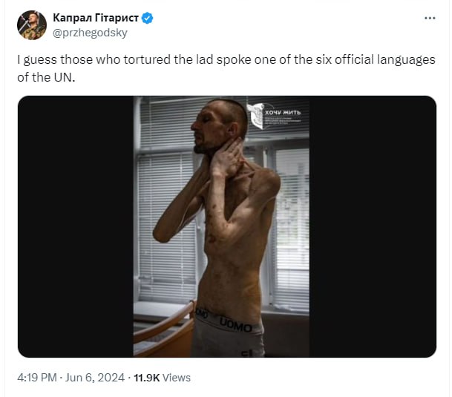Visit the @przhegodsky handle link
The width and height of the screenshot is (452, 397).
(90, 33)
